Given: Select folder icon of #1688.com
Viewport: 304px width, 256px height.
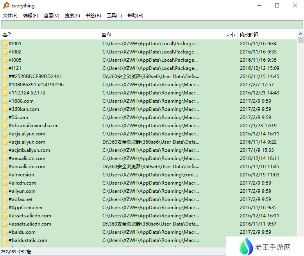Looking at the screenshot, I should coord(5,101).
